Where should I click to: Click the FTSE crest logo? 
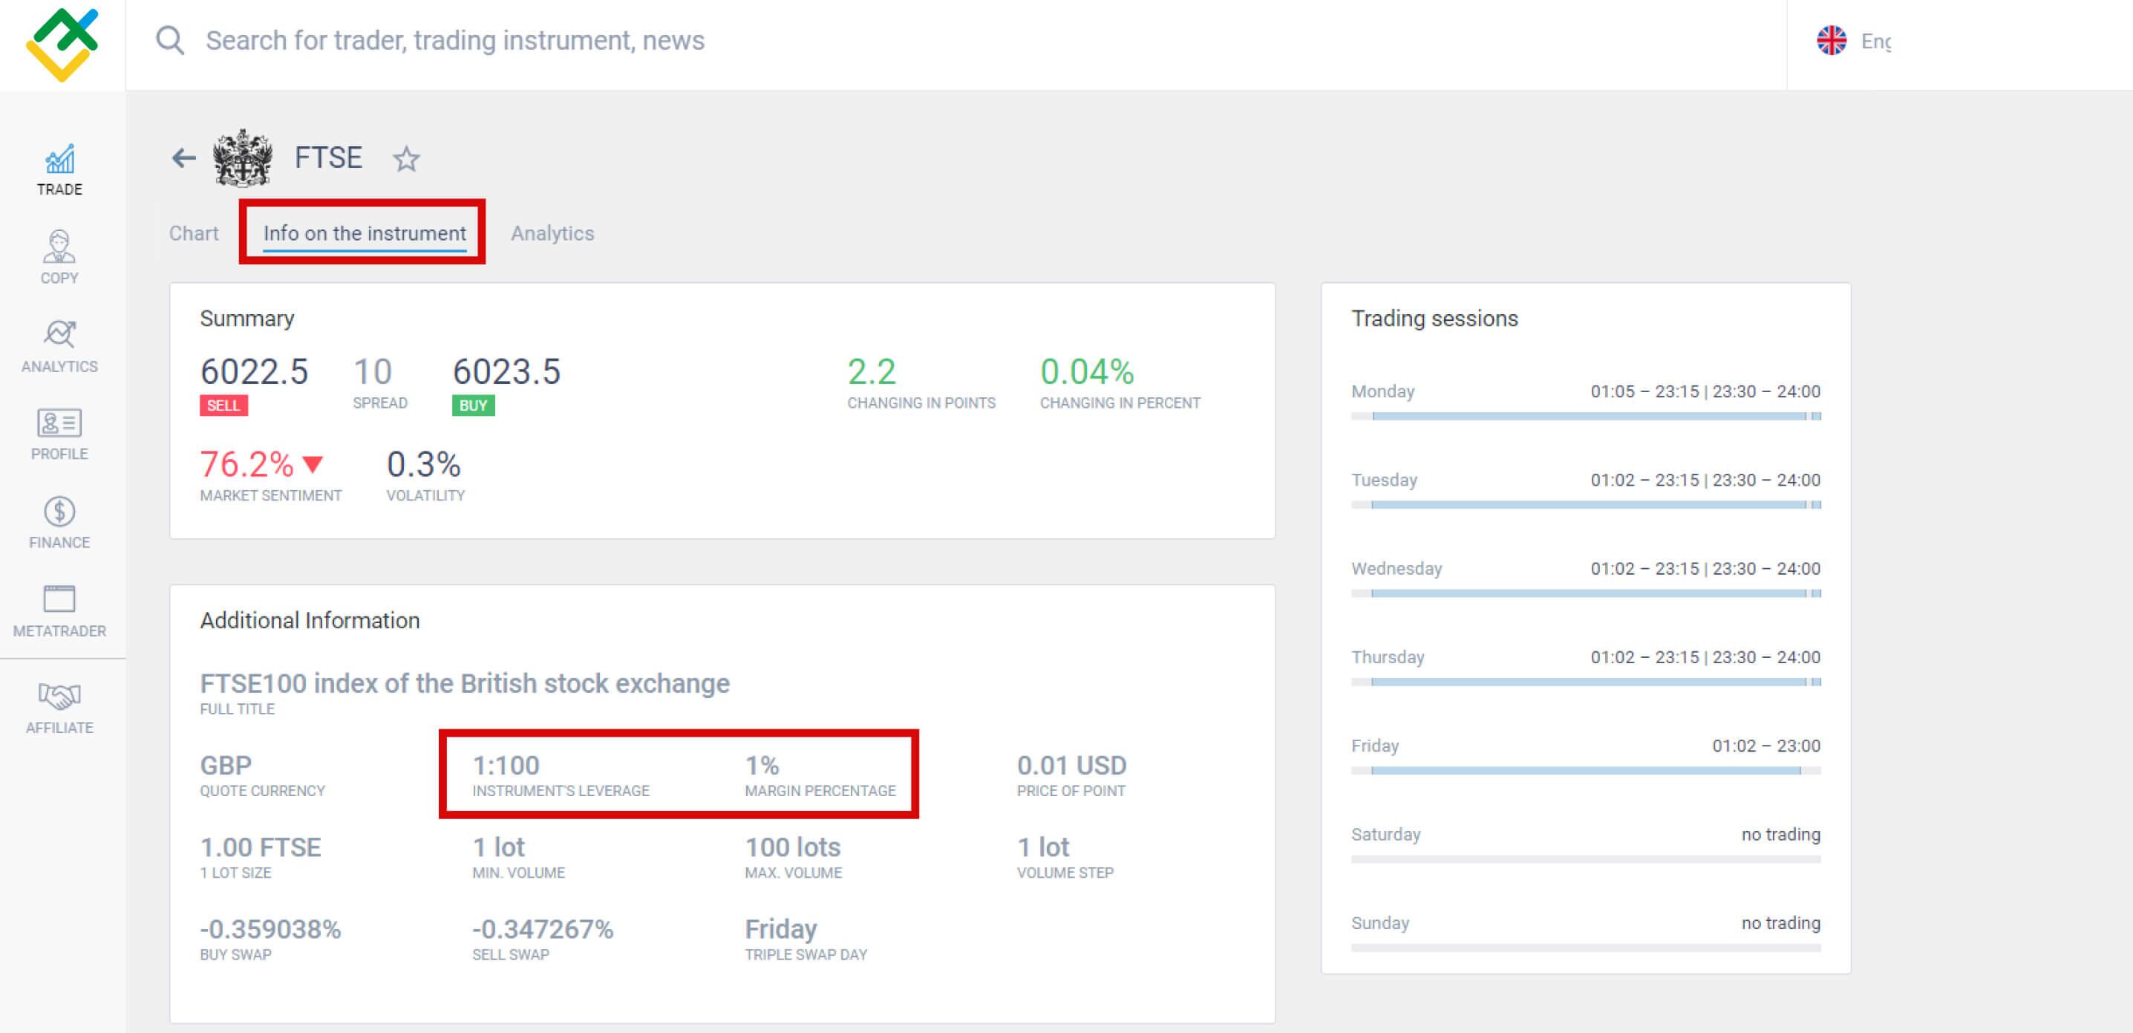click(x=243, y=157)
